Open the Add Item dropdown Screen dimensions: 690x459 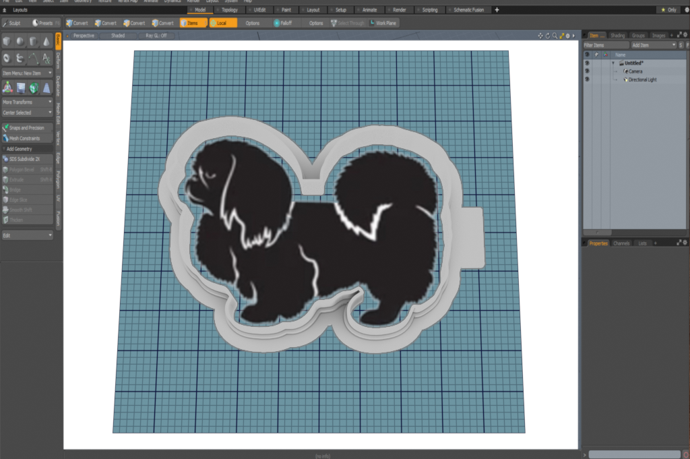[654, 45]
